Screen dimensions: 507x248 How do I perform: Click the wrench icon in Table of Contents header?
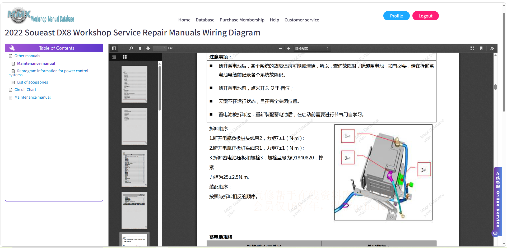12,48
